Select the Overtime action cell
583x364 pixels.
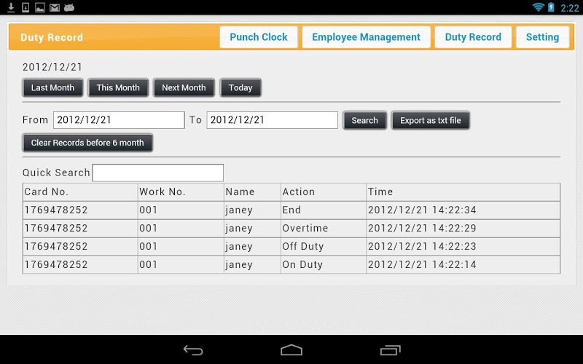click(324, 229)
